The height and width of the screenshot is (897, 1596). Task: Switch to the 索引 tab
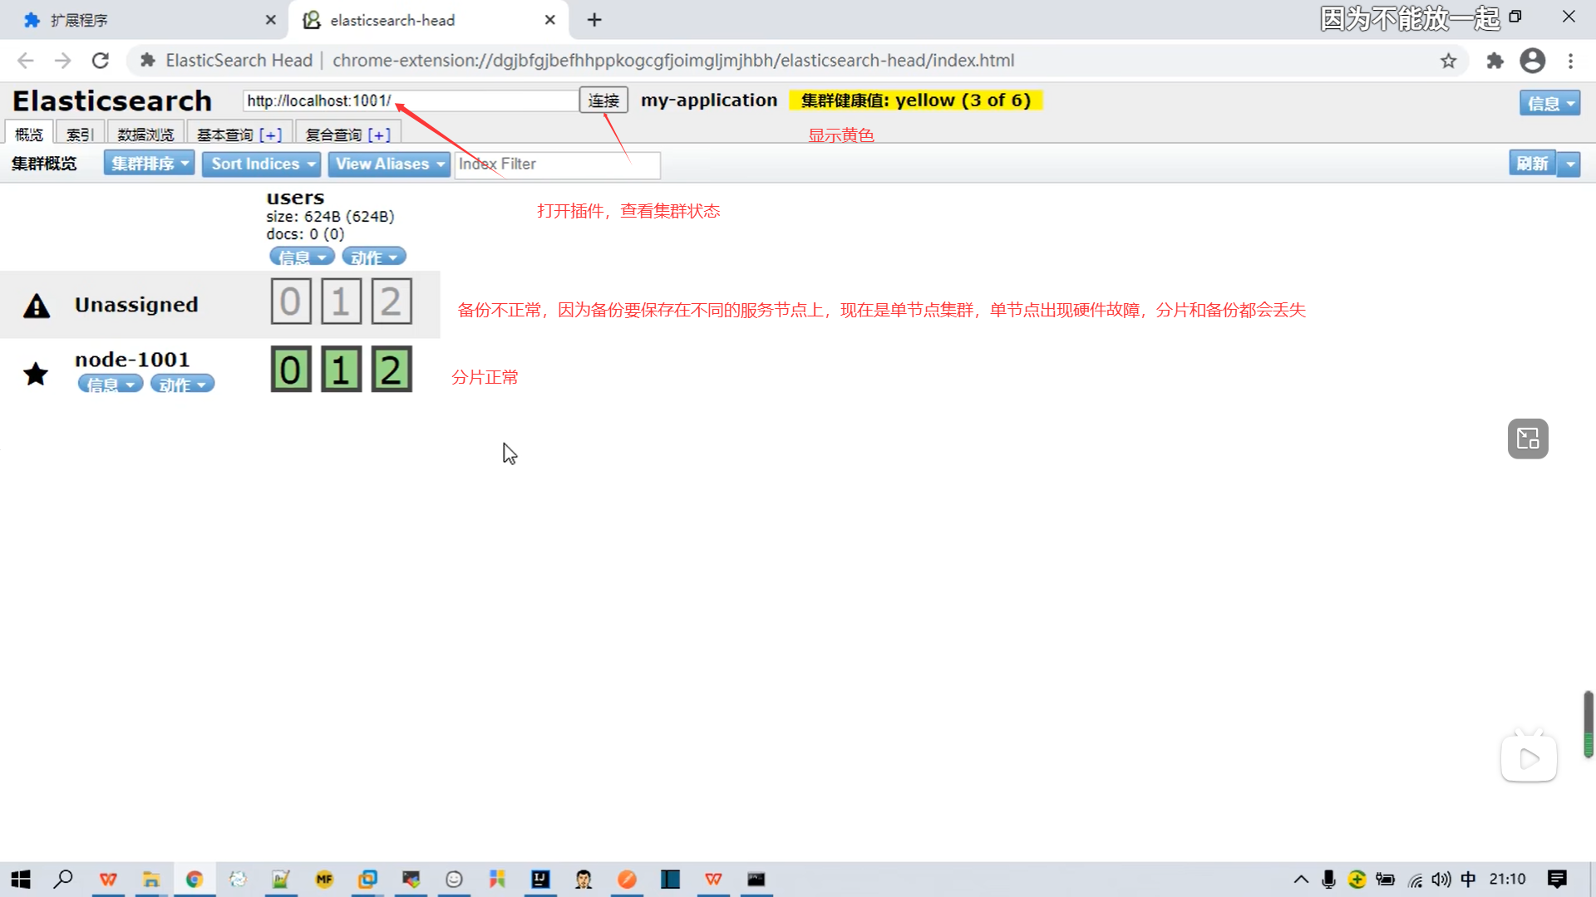pos(80,135)
